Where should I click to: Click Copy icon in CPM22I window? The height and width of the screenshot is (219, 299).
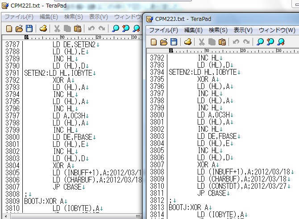point(67,29)
